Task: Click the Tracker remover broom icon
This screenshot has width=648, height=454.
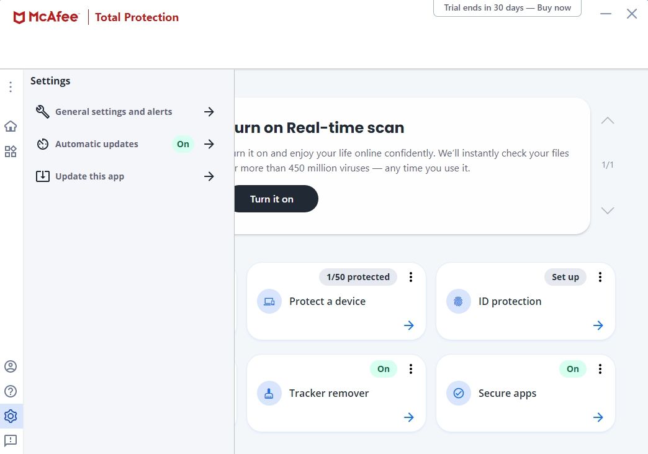Action: point(269,394)
